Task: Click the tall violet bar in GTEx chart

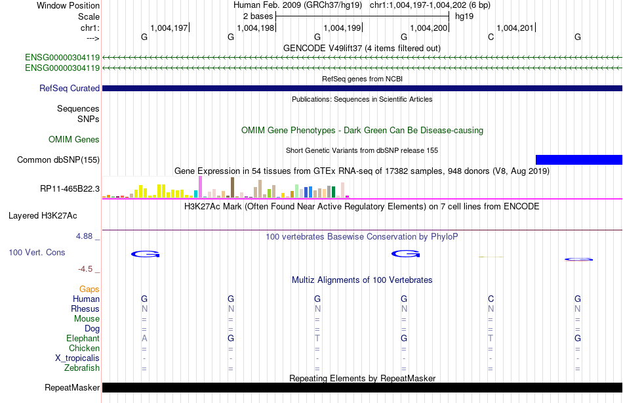Action: (x=201, y=187)
